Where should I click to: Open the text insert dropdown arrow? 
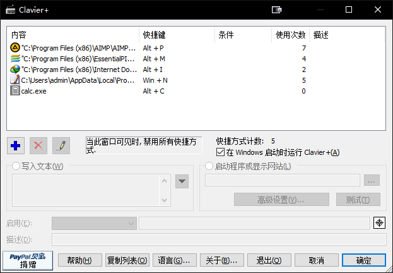[182, 182]
